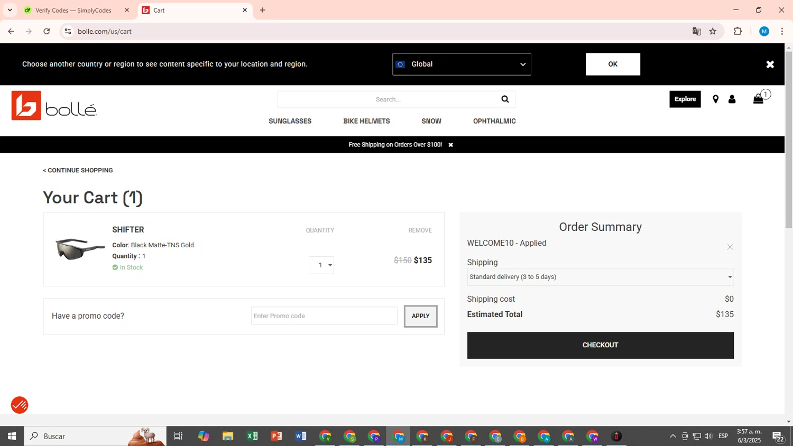
Task: Open the Windows Start menu
Action: click(x=12, y=436)
